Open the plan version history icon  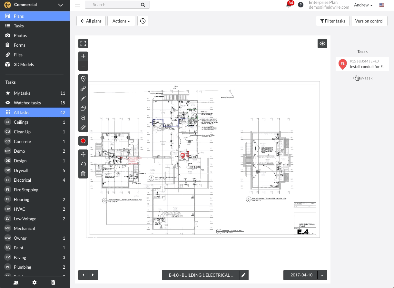click(143, 21)
